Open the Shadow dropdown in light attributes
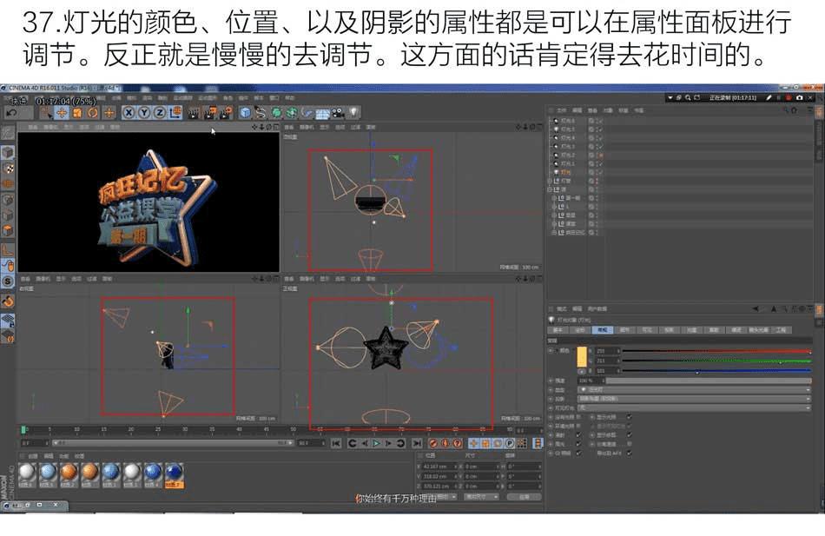 (x=694, y=399)
